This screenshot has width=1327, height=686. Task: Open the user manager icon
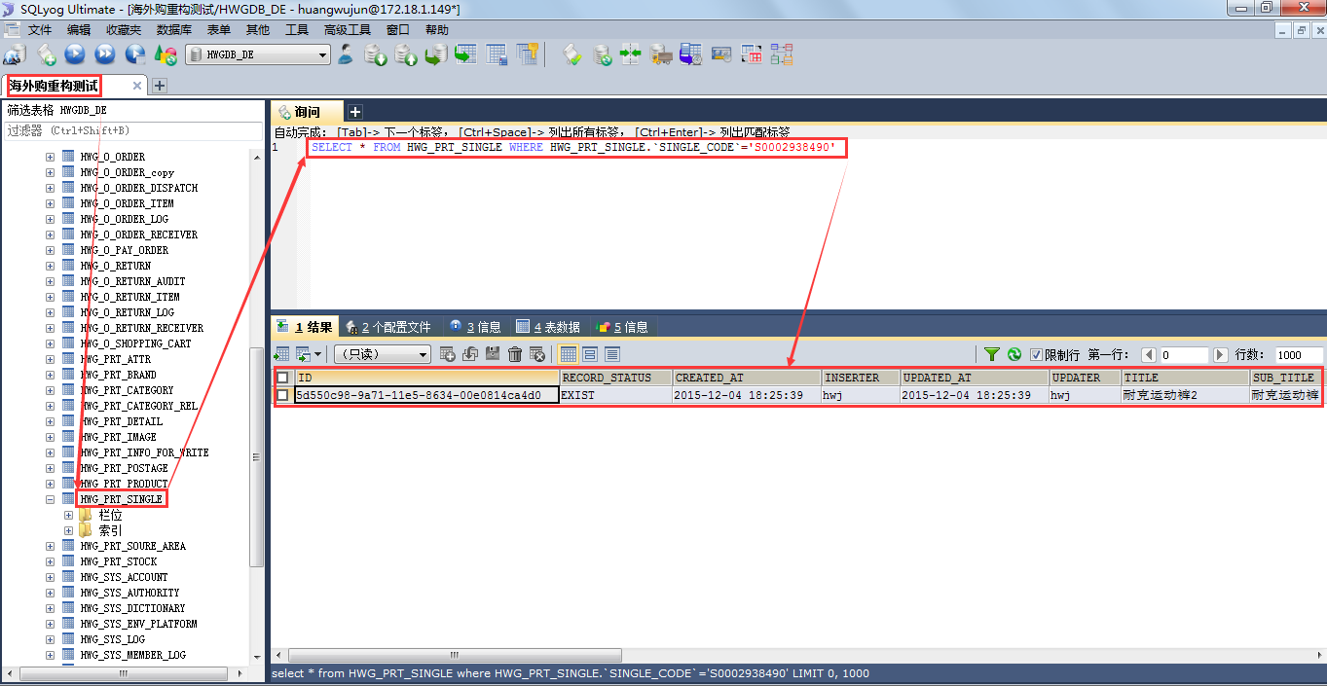coord(346,54)
